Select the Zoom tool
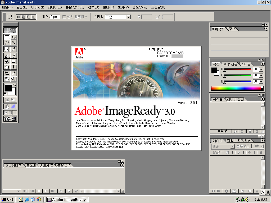271x203 pixels. (13, 79)
